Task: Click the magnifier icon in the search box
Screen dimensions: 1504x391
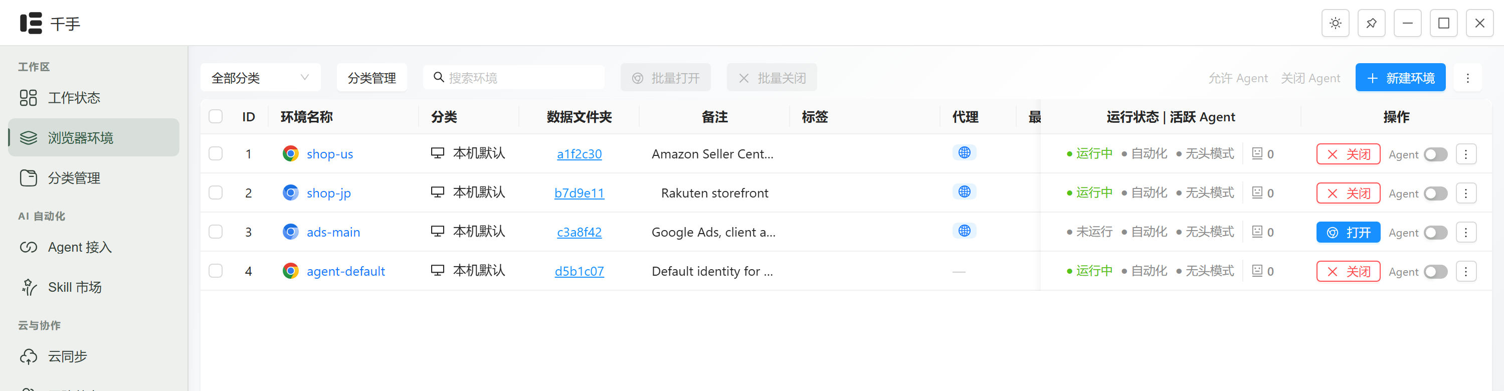Action: pos(439,77)
